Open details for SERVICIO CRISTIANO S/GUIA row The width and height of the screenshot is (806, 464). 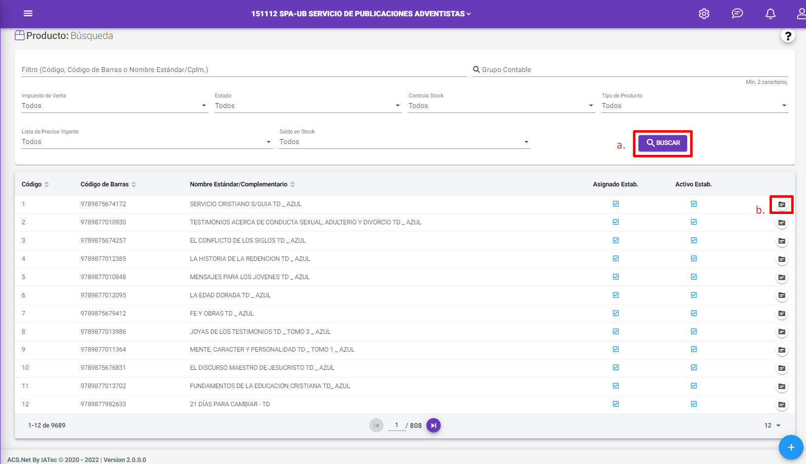point(782,204)
